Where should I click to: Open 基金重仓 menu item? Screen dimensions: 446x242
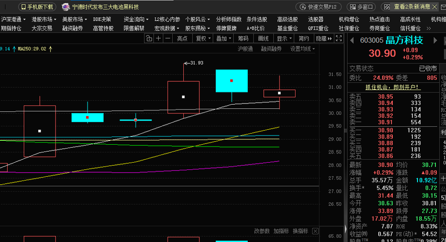pyautogui.click(x=287, y=29)
